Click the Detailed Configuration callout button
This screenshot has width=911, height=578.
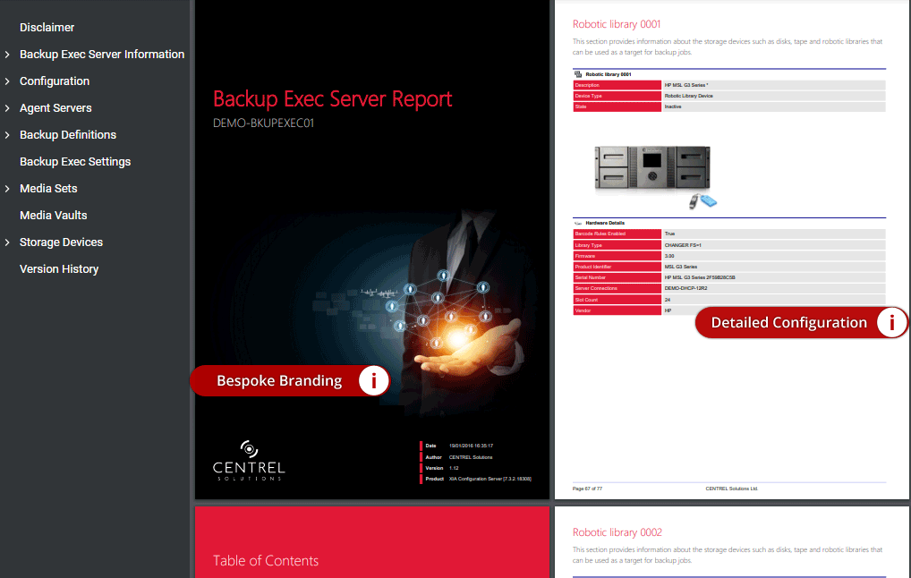click(x=788, y=322)
